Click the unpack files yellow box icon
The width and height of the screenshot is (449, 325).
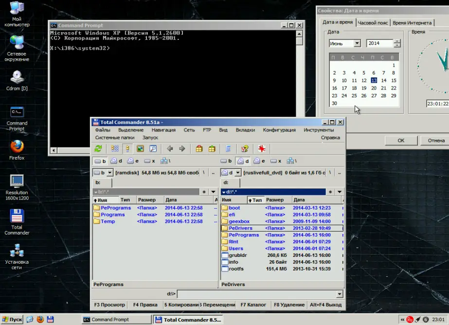[212, 148]
